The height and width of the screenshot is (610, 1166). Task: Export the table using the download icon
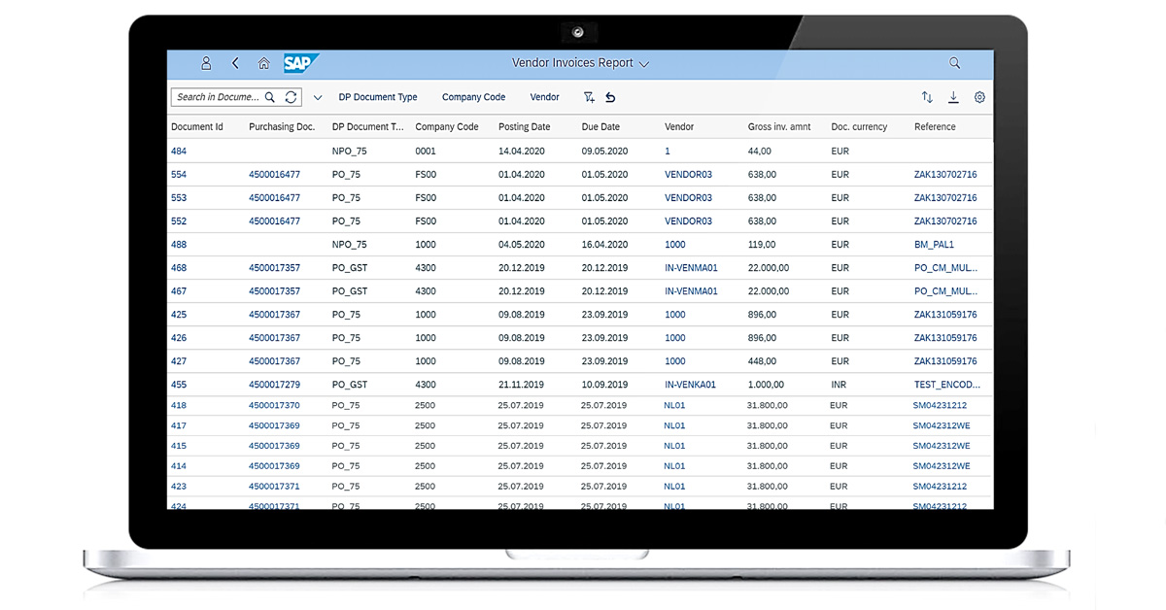(x=953, y=97)
